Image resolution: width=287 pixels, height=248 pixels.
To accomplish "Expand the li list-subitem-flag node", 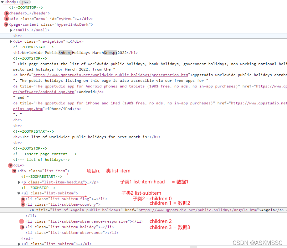I will point(23,199).
